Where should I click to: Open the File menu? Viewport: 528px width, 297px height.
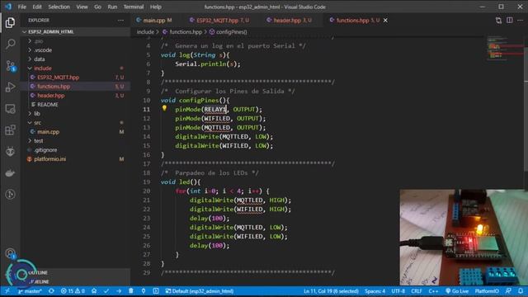click(22, 7)
